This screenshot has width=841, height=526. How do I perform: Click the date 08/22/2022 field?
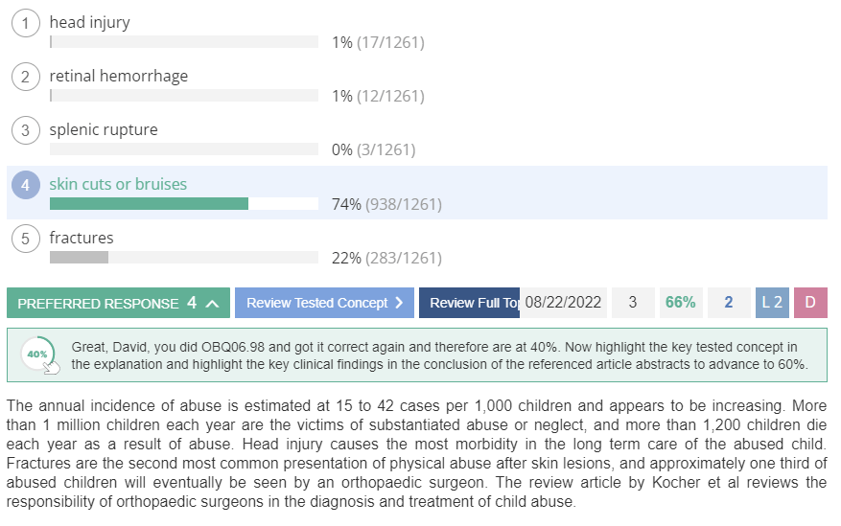click(563, 303)
